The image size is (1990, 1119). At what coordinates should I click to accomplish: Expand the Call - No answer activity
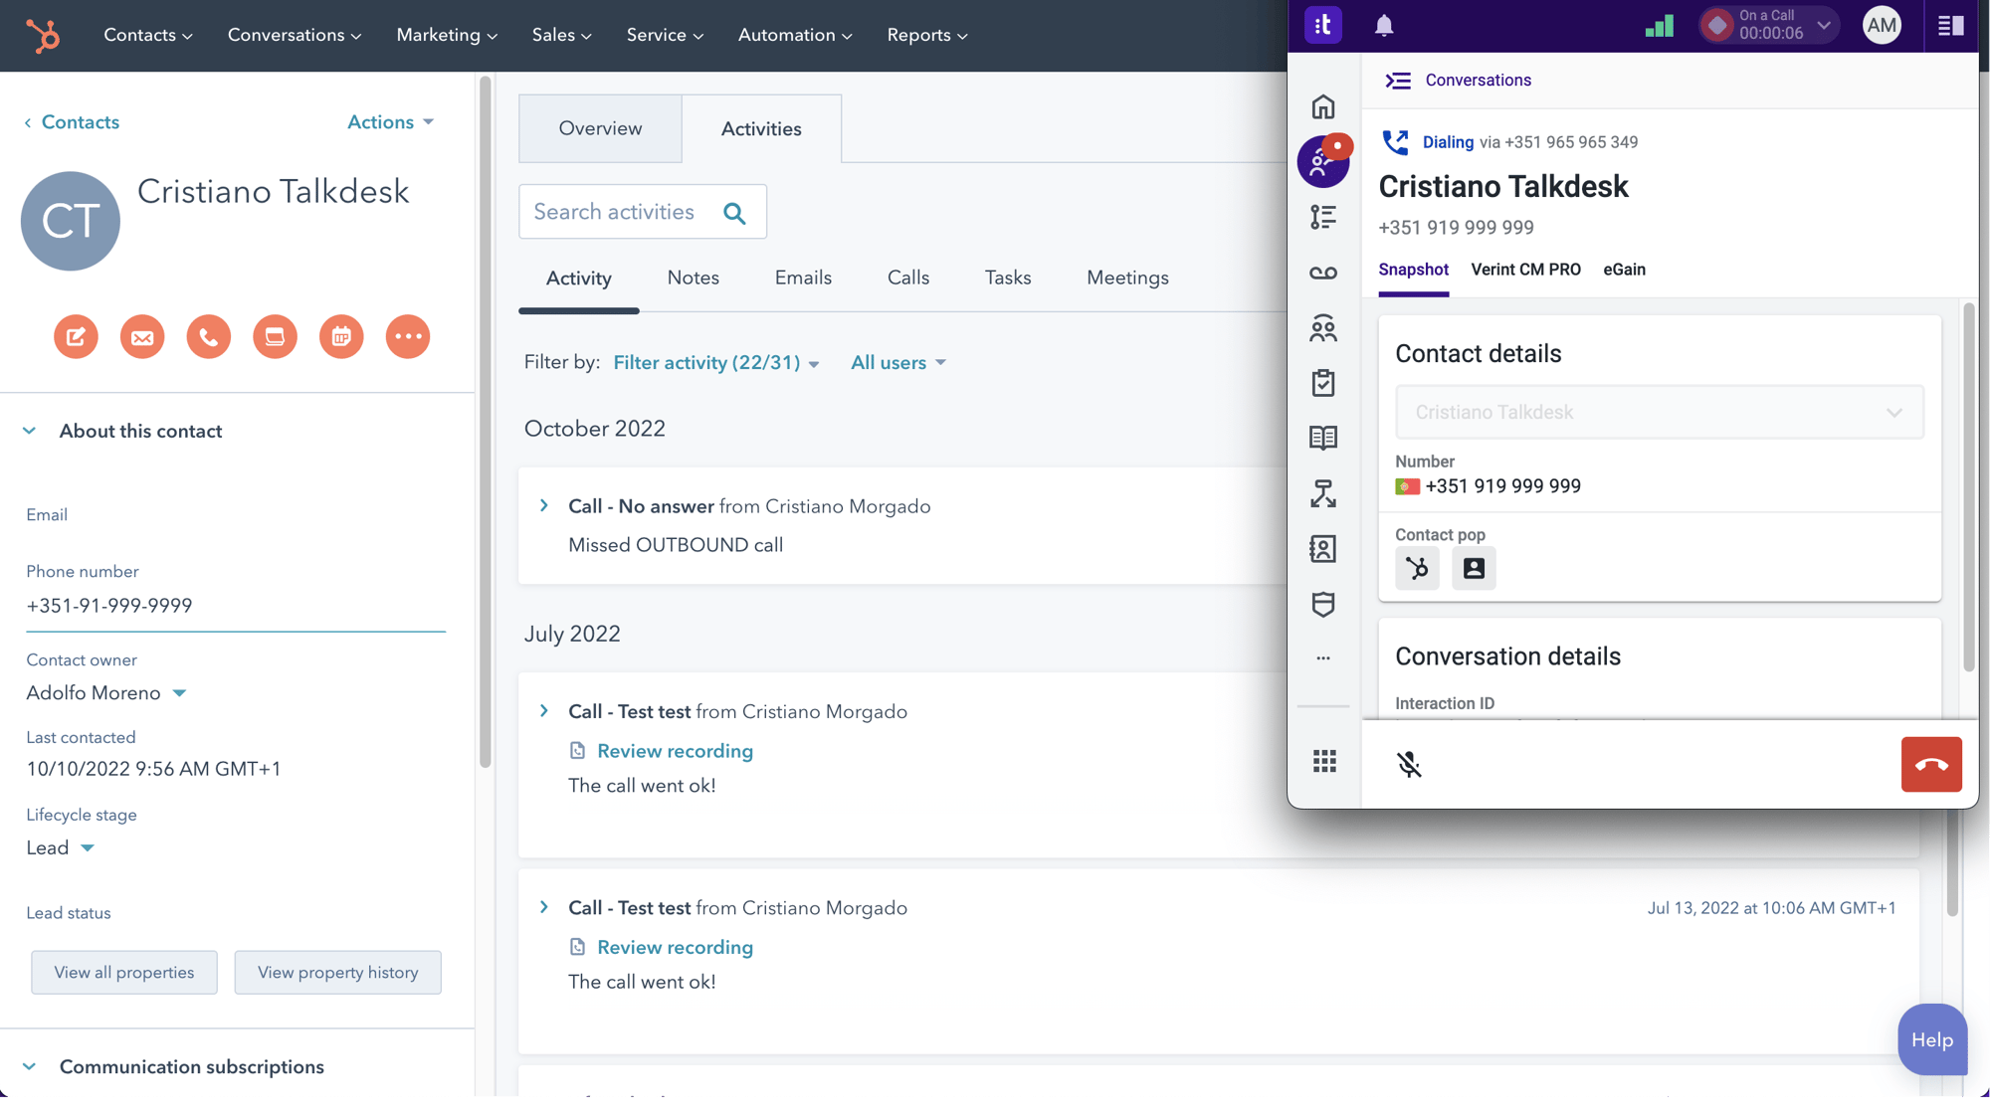pyautogui.click(x=544, y=506)
